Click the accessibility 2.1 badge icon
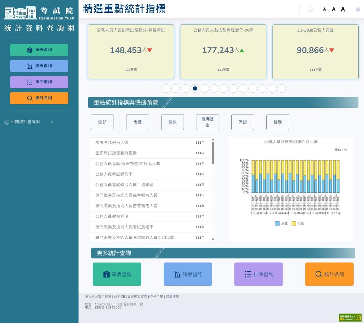 click(350, 318)
